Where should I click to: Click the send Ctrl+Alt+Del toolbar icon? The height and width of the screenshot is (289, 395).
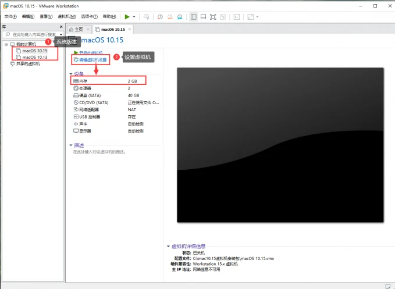point(145,17)
